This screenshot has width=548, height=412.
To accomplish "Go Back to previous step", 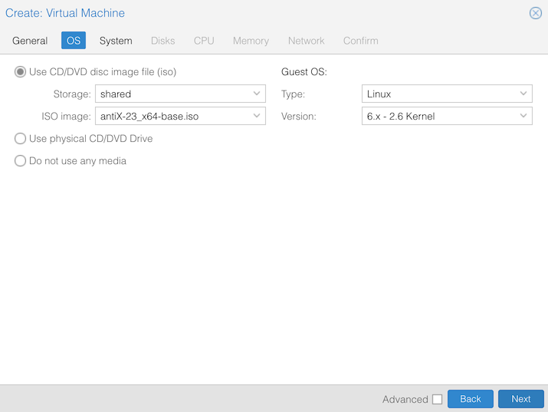I will [x=470, y=399].
